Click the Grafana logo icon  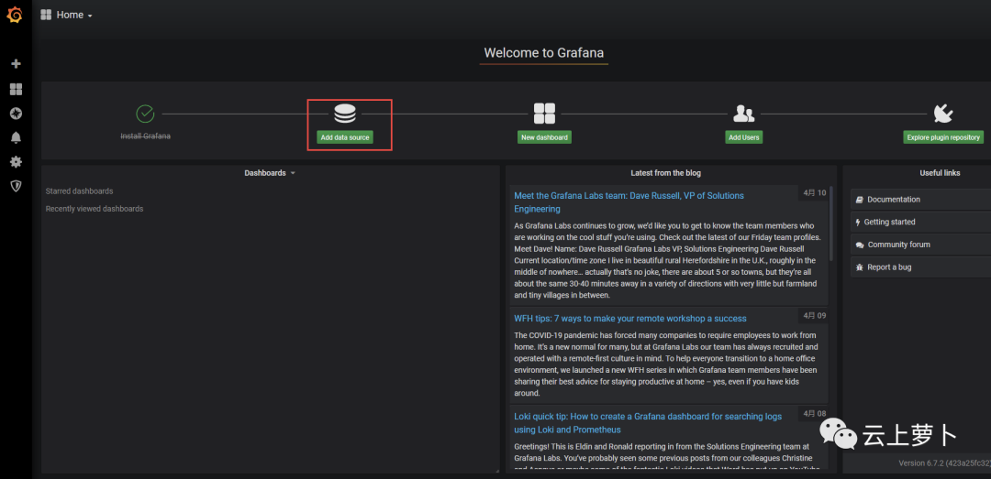(x=16, y=15)
